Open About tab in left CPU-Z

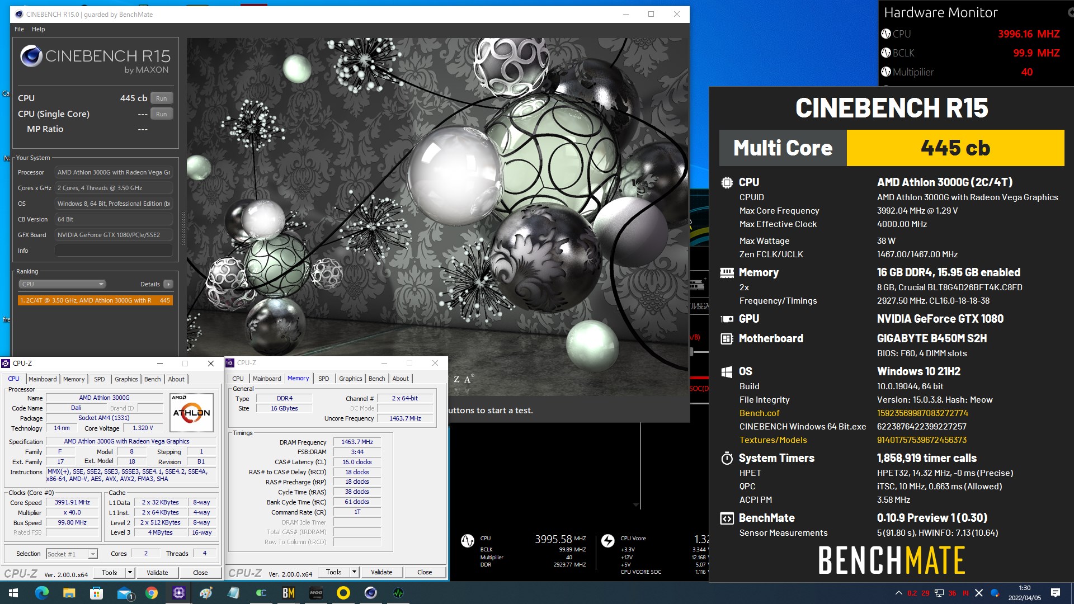click(x=176, y=379)
